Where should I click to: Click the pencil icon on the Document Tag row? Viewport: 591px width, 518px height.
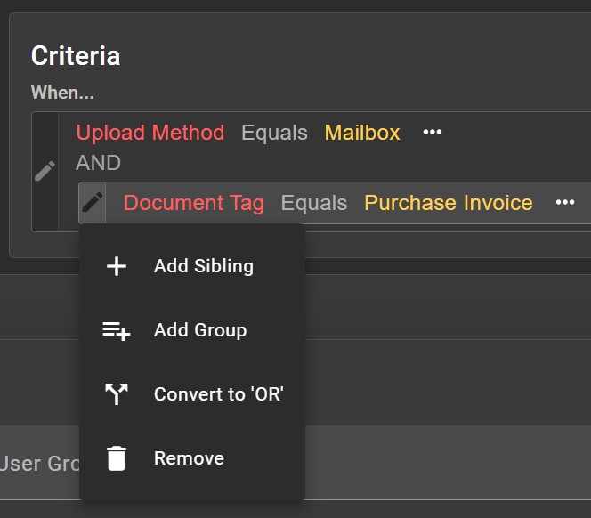click(93, 202)
